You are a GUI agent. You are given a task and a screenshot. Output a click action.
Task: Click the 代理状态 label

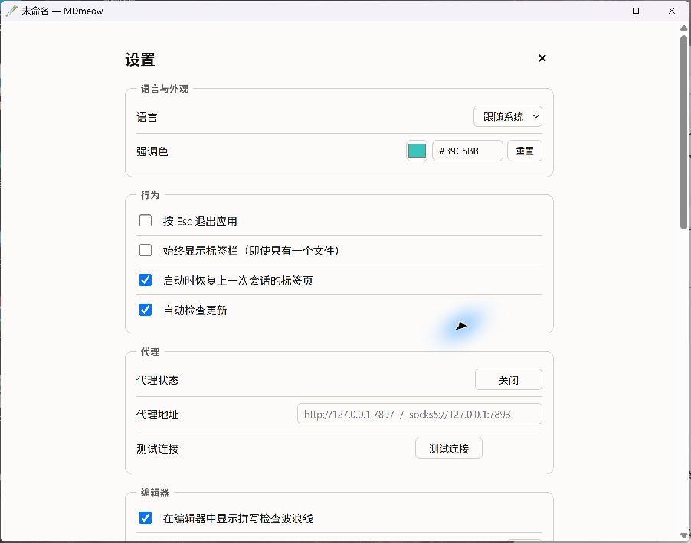157,380
